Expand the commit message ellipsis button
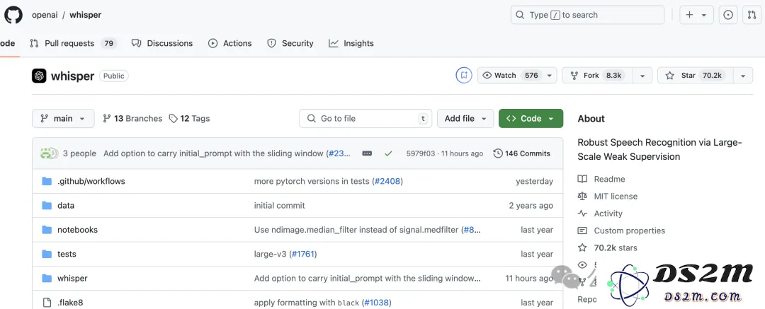The width and height of the screenshot is (765, 309). click(x=368, y=153)
